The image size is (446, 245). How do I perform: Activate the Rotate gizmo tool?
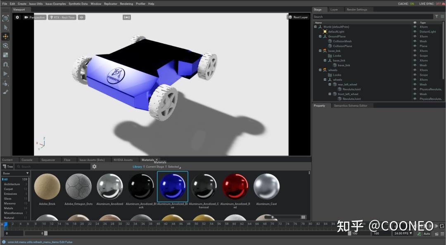5,46
